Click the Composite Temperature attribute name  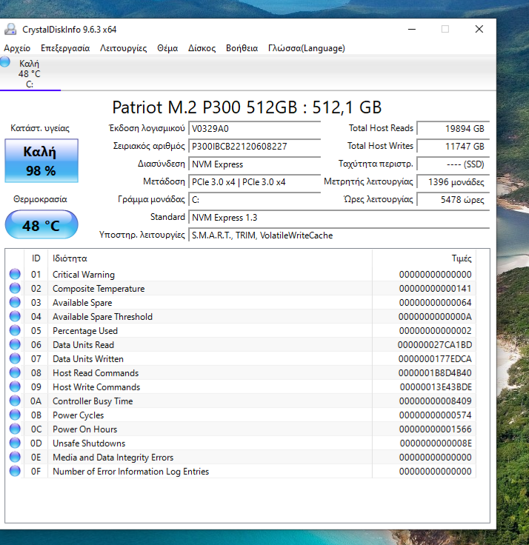tap(99, 289)
